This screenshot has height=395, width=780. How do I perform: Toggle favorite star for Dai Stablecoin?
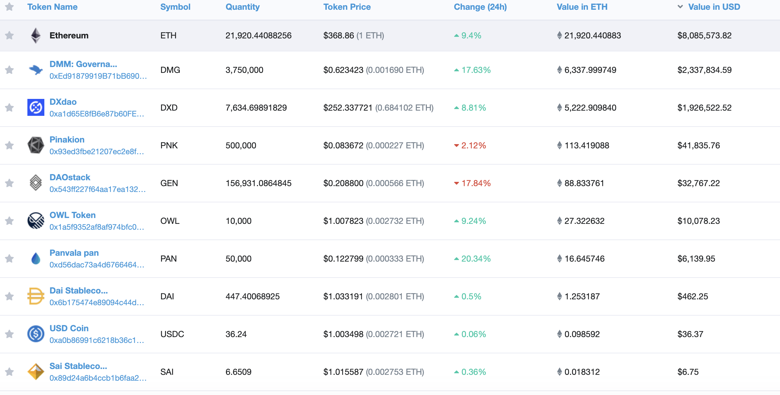(x=9, y=296)
